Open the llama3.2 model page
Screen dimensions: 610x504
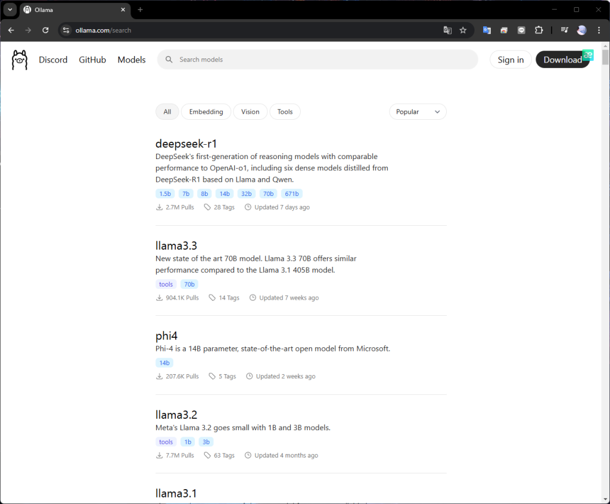(176, 415)
